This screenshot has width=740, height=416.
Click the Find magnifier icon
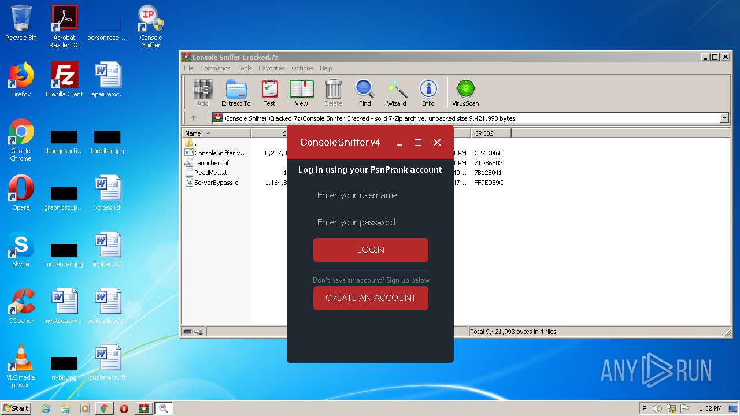365,93
